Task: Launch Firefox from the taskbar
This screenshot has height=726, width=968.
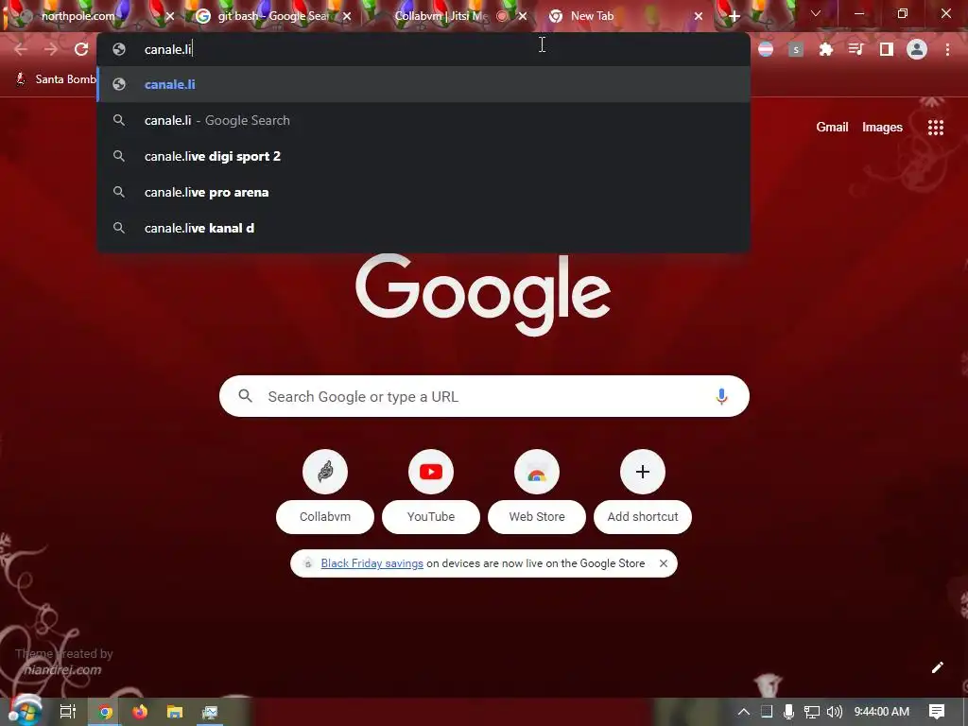Action: tap(140, 712)
